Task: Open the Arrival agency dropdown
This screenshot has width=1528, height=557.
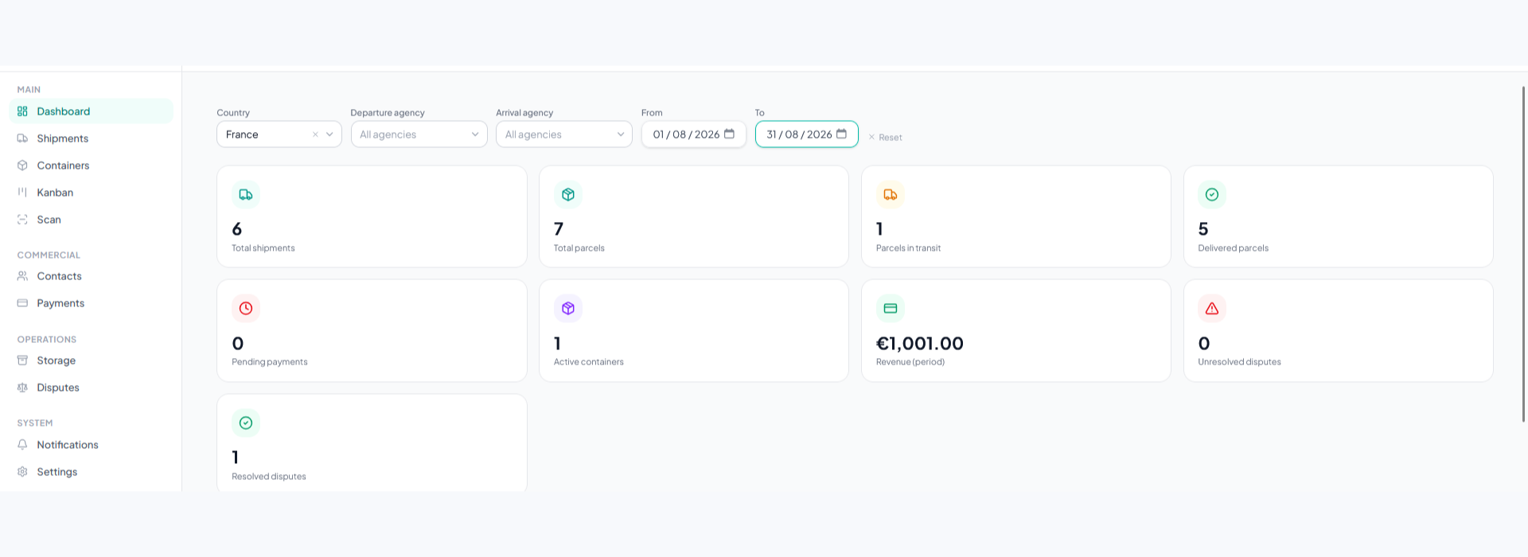Action: click(x=564, y=134)
